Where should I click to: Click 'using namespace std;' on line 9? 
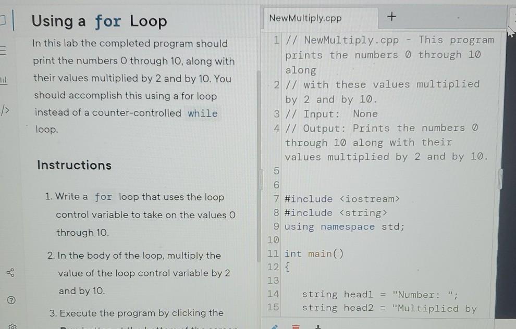coord(344,227)
